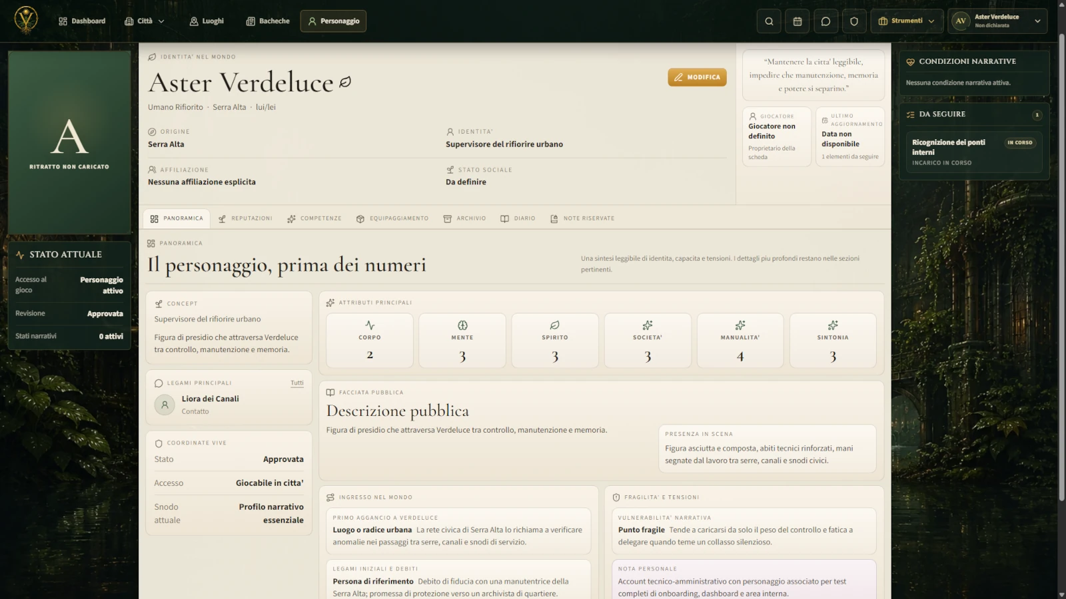The width and height of the screenshot is (1066, 599).
Task: Click the Da Seguire count badge
Action: click(1037, 114)
